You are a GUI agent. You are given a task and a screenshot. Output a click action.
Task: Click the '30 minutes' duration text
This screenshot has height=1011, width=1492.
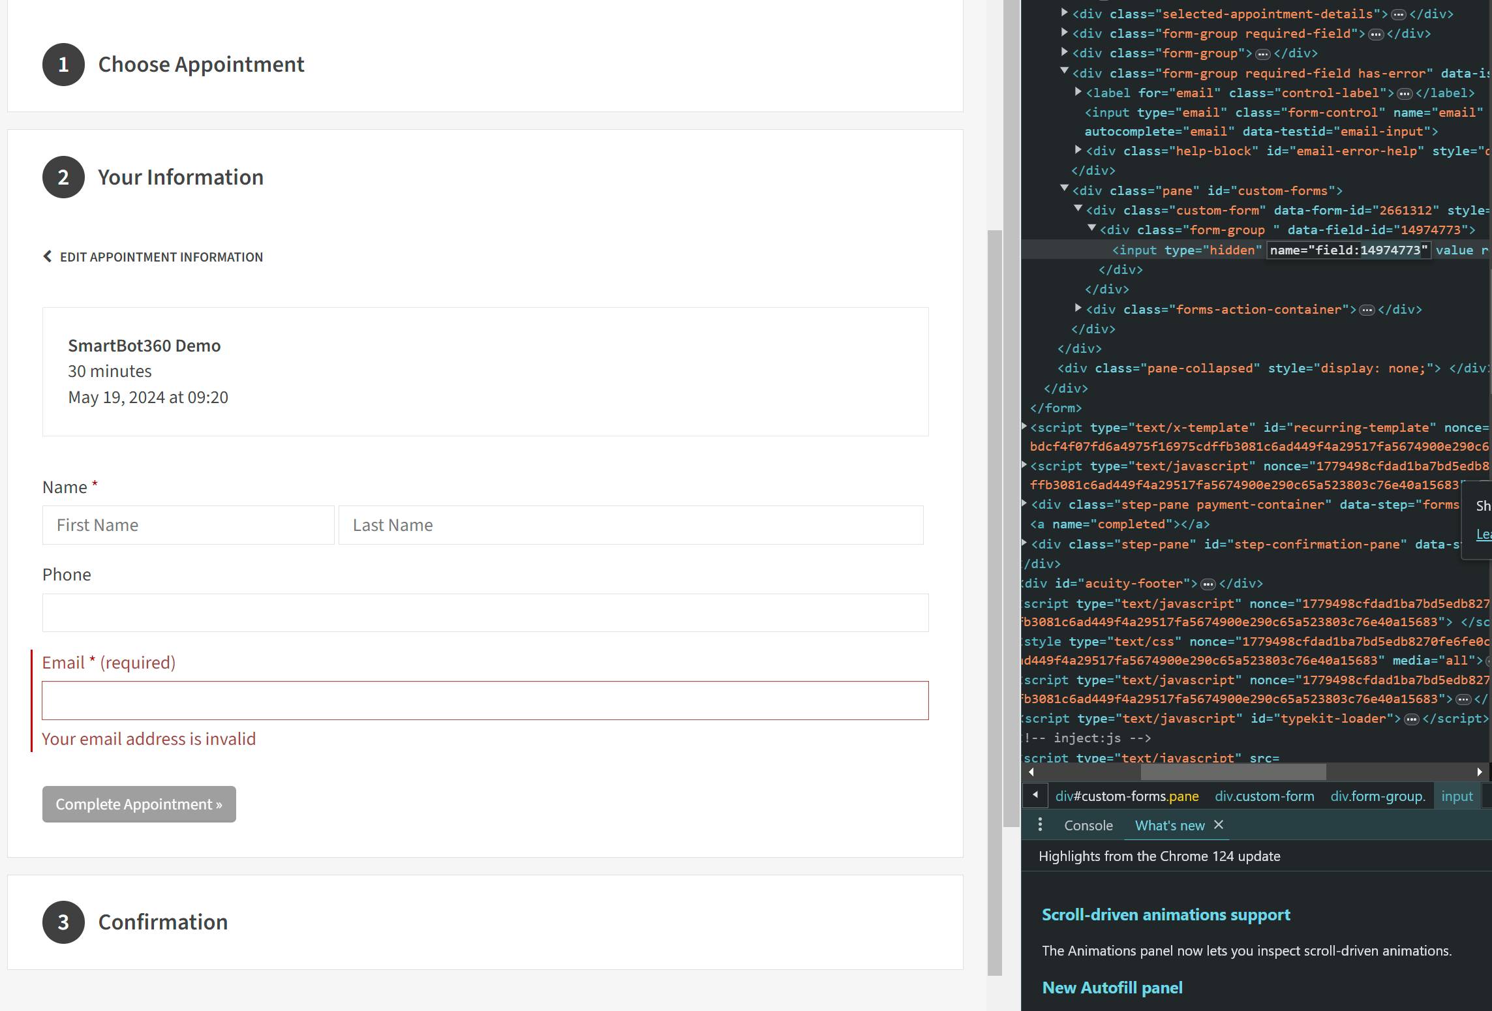tap(110, 371)
